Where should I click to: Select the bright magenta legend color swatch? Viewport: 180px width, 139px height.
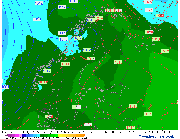point(17,135)
